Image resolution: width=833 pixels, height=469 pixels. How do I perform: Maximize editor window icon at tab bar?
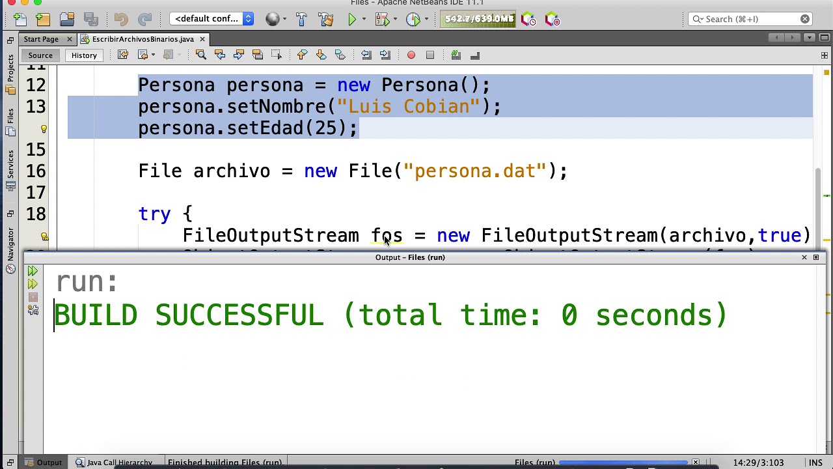click(823, 38)
